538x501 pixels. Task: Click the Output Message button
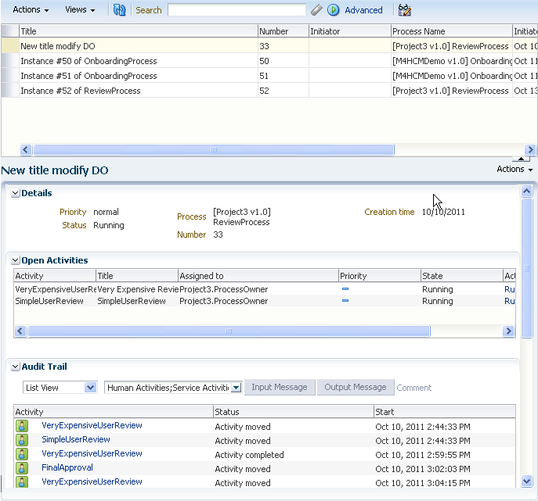click(356, 388)
